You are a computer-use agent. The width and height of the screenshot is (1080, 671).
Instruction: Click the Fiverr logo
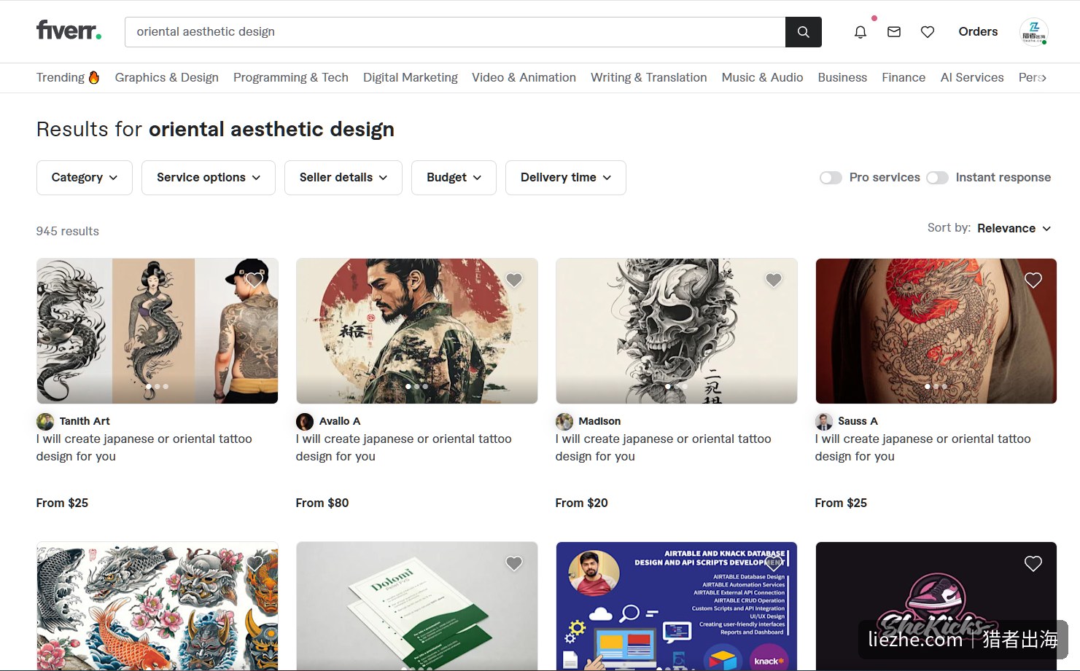[69, 31]
